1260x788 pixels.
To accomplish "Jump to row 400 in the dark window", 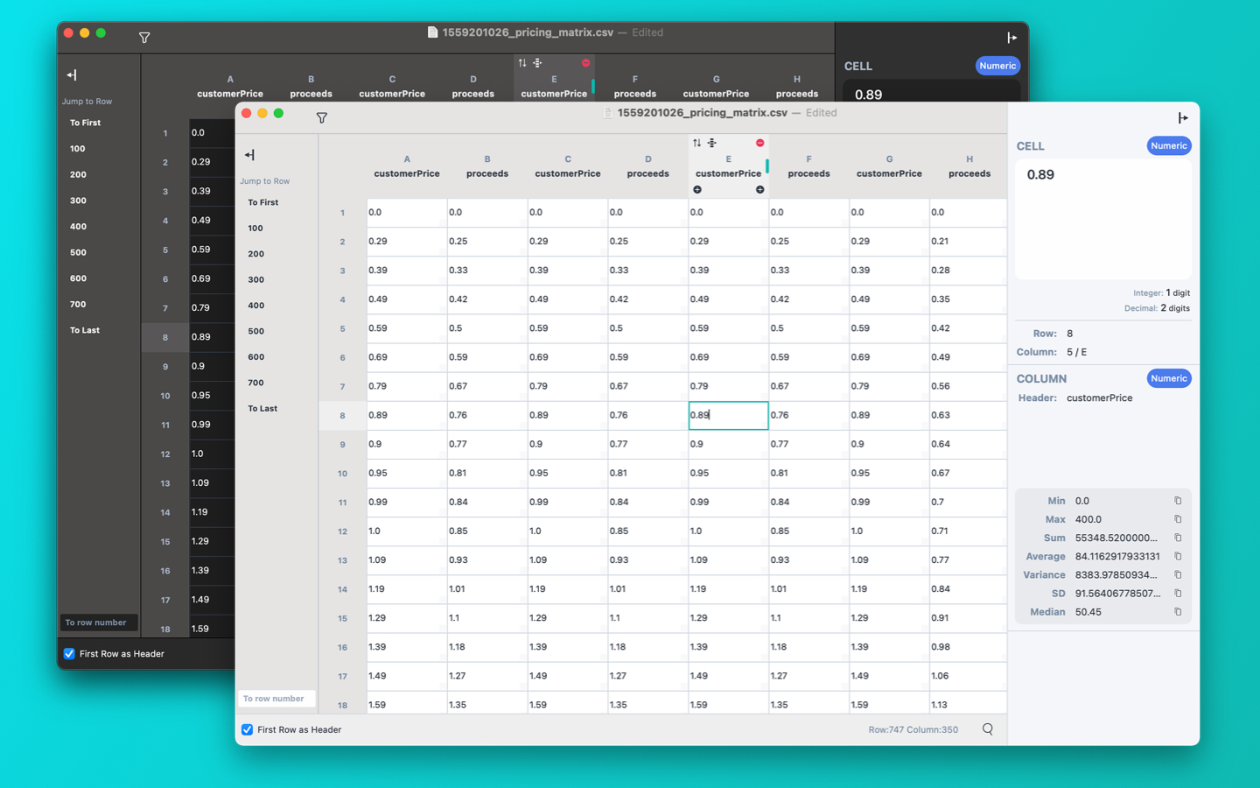I will click(78, 226).
